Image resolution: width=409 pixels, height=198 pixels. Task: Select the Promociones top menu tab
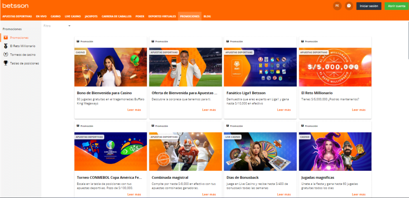(190, 16)
